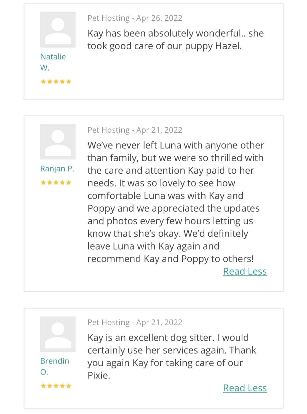Click first star in Natalie's rating
307x414 pixels.
click(x=43, y=81)
